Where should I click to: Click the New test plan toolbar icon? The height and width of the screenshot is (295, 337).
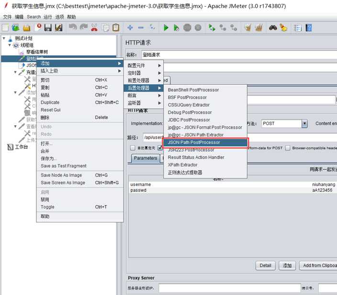point(5,28)
